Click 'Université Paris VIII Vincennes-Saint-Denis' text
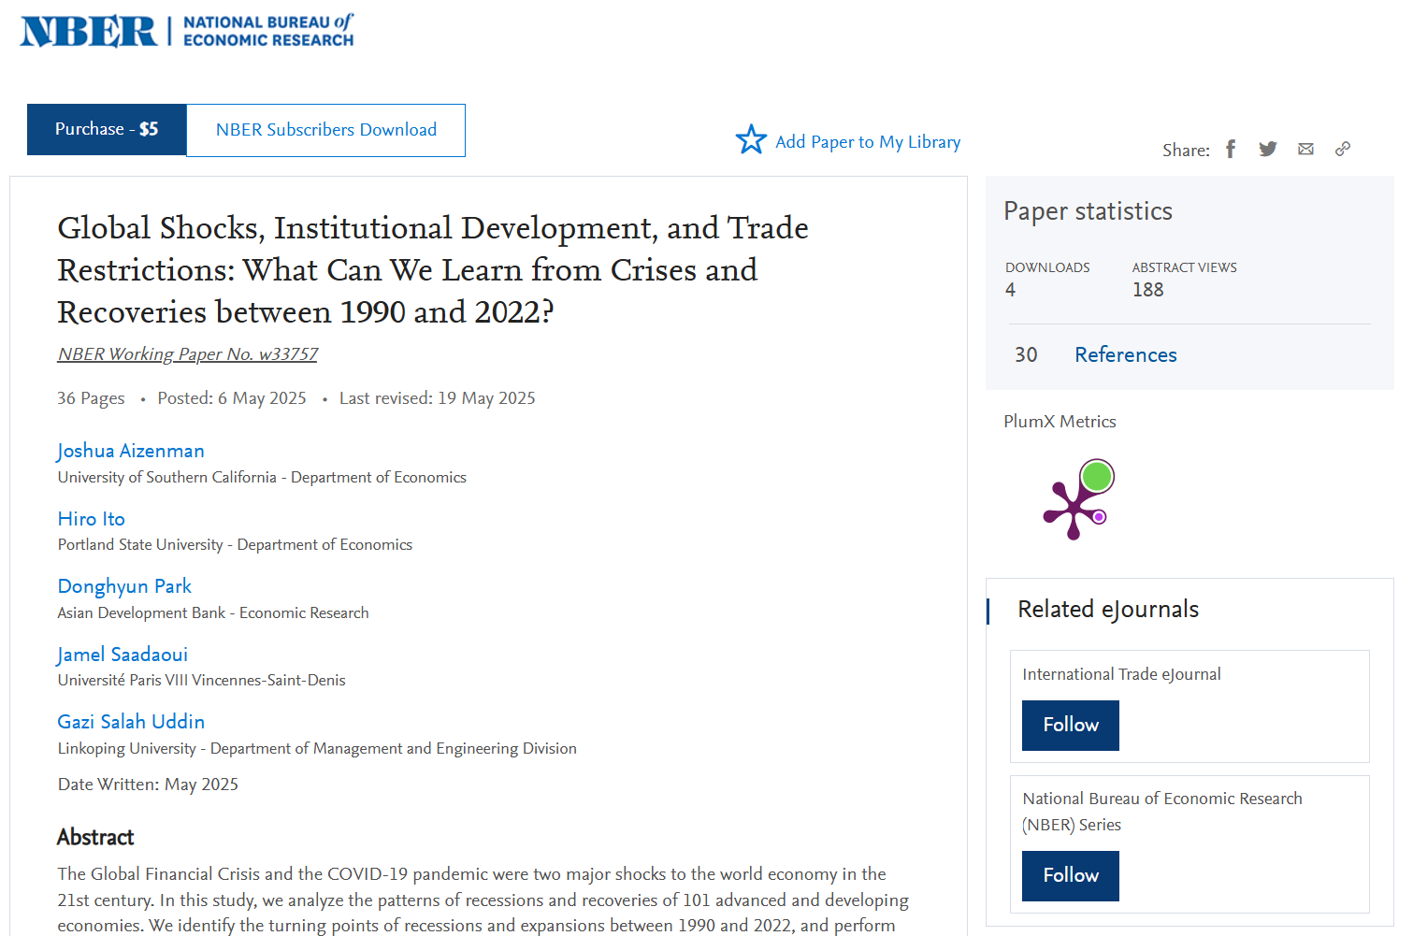The image size is (1413, 936). (202, 680)
